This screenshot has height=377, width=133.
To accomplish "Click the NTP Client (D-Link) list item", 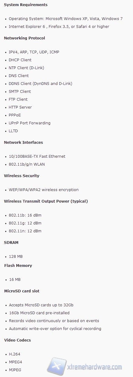I will (27, 68).
